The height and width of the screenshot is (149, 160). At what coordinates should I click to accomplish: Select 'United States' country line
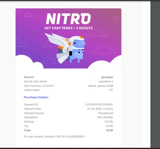pyautogui.click(x=32, y=90)
